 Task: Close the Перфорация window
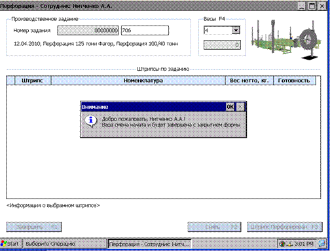tap(321, 6)
